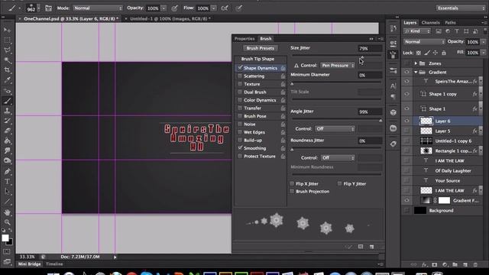Add layer mask at Layers panel bottom
This screenshot has width=489, height=275.
pyautogui.click(x=435, y=265)
